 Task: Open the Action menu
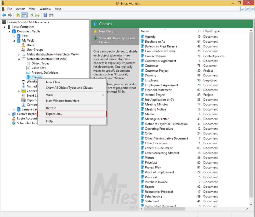point(20,9)
